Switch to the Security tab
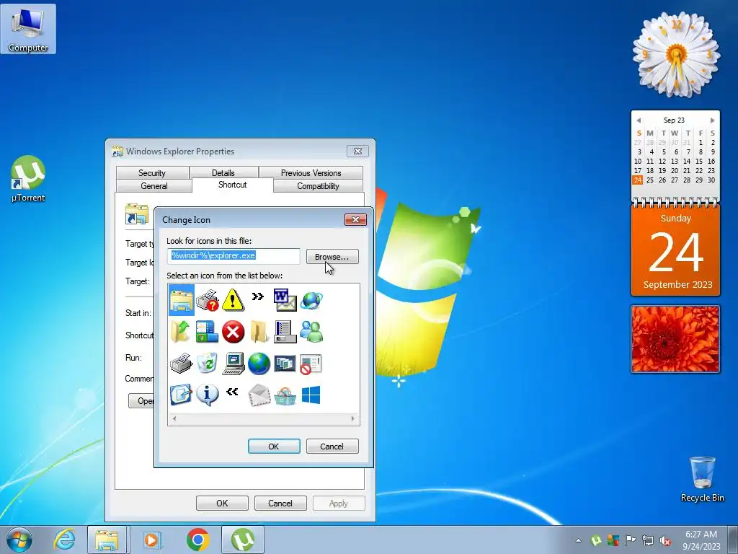Screen dimensions: 738x554 [152, 173]
